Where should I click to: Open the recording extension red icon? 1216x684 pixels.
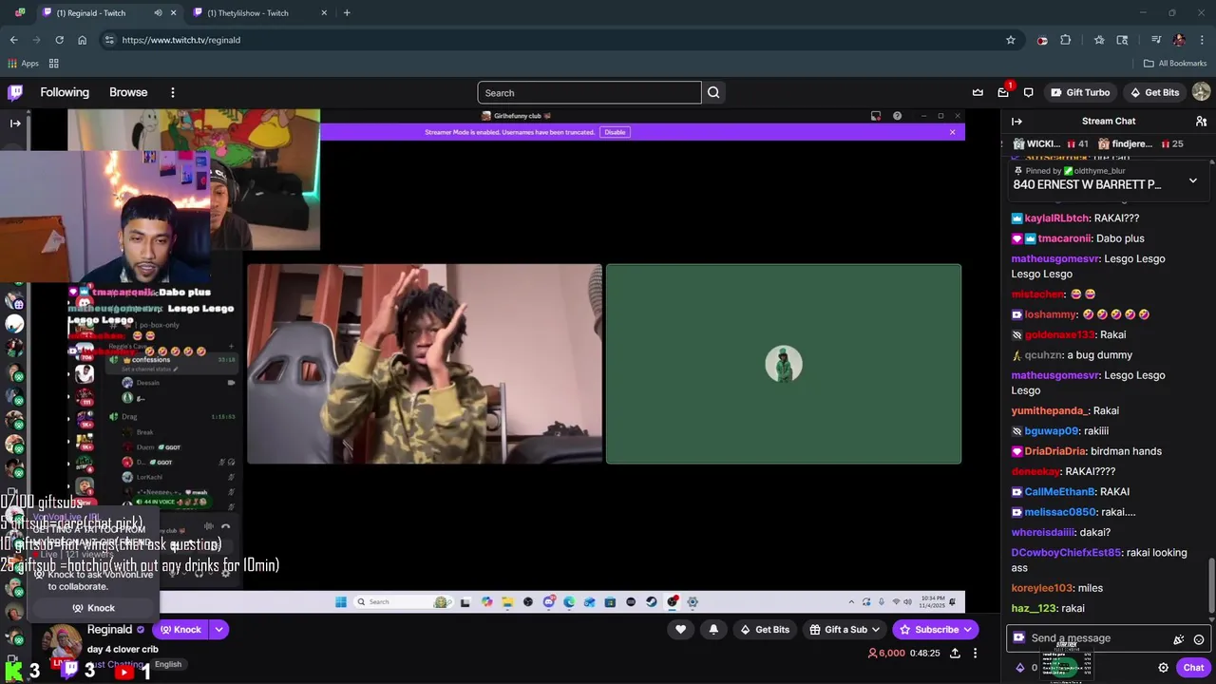point(1042,40)
